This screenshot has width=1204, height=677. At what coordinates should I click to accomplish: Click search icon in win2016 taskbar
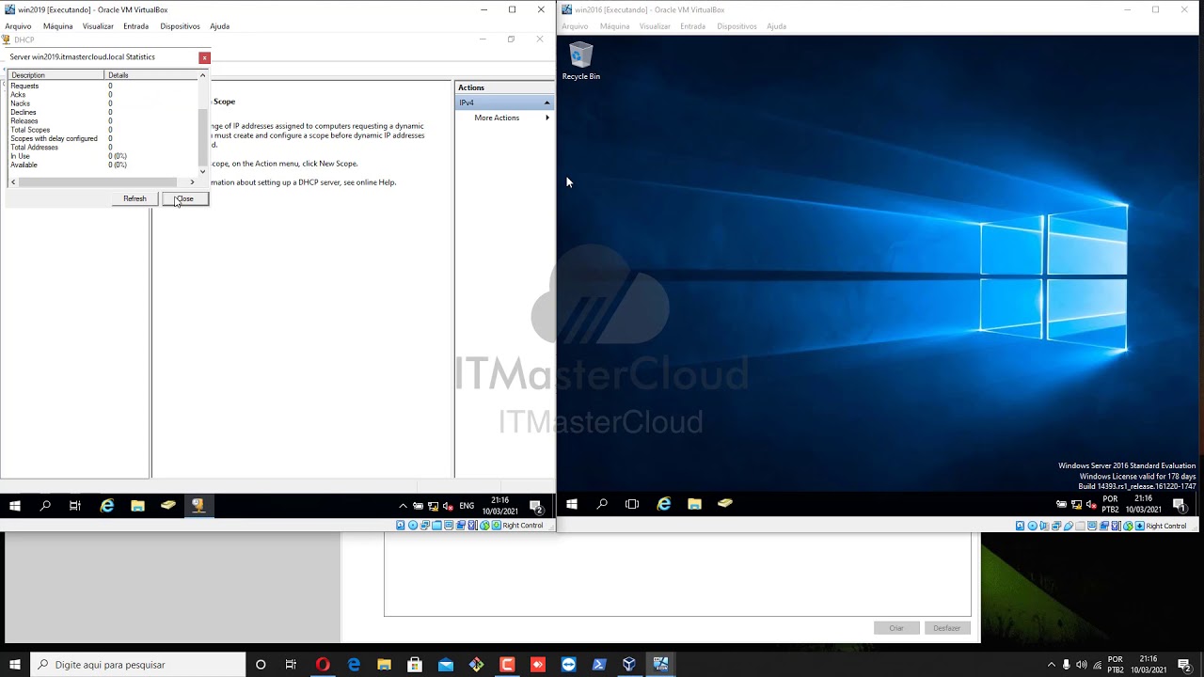(x=602, y=504)
